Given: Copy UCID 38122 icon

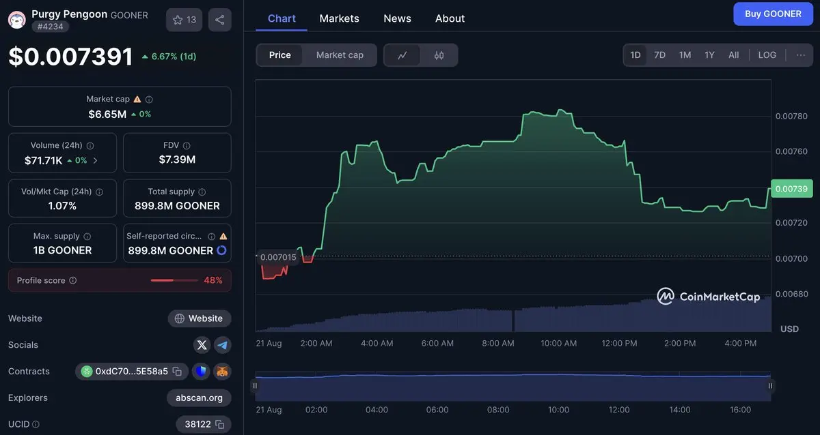Looking at the screenshot, I should coord(219,424).
